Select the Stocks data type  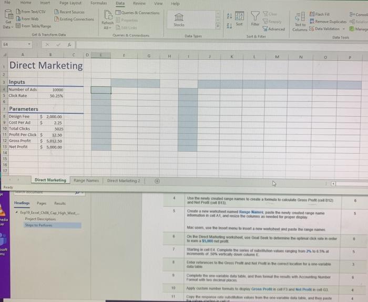179,20
